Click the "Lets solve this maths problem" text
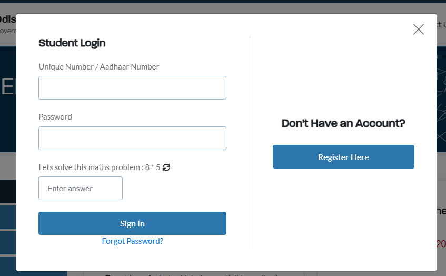The height and width of the screenshot is (276, 446). (x=91, y=167)
